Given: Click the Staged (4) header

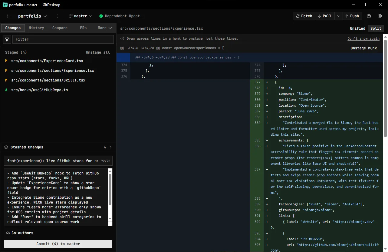Looking at the screenshot, I should pos(16,52).
